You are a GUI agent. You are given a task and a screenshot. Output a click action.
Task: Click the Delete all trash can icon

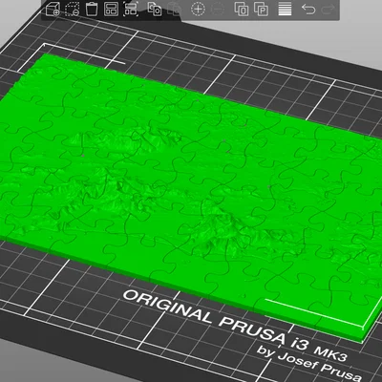[x=92, y=10]
